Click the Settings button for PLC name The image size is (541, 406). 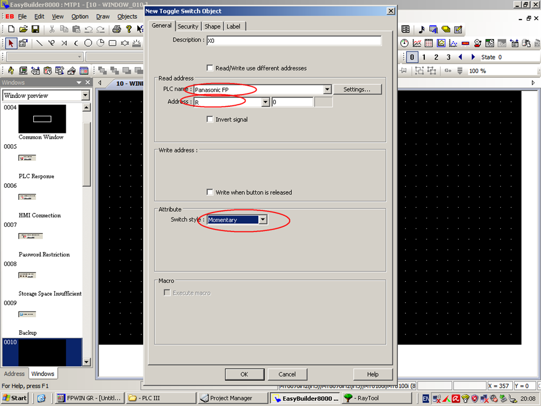click(358, 89)
